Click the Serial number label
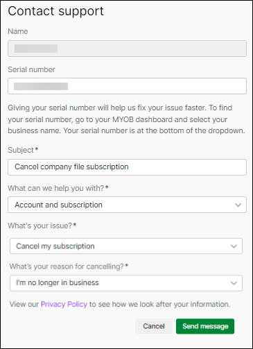253x349 pixels. (31, 69)
